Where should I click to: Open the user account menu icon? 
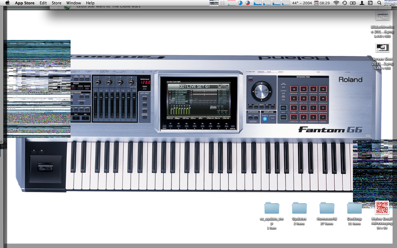pyautogui.click(x=362, y=3)
